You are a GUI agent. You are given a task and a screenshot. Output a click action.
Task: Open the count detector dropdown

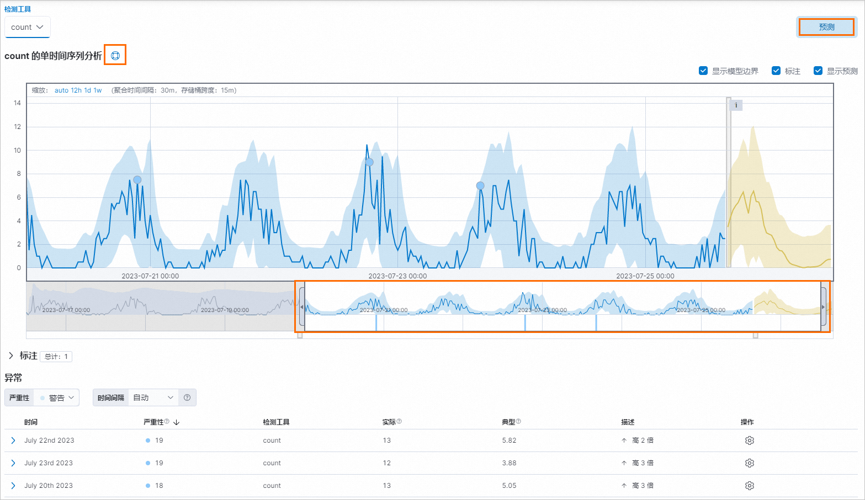[x=27, y=27]
